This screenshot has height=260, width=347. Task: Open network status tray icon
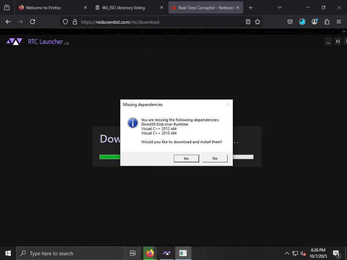click(295, 253)
